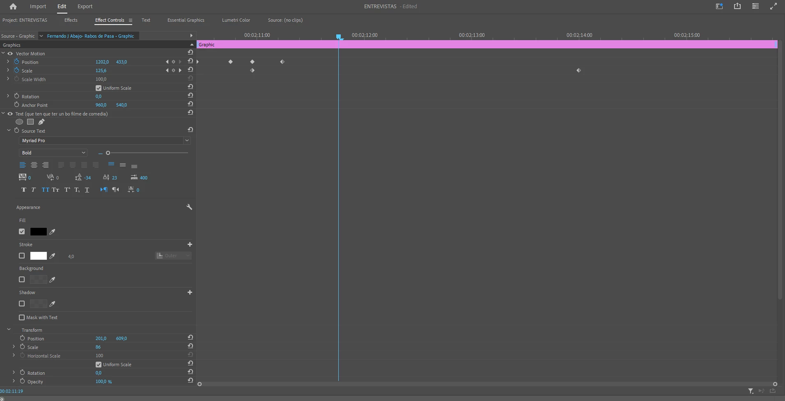This screenshot has width=785, height=401.
Task: Open the Essential Graphics panel tab
Action: coord(186,20)
